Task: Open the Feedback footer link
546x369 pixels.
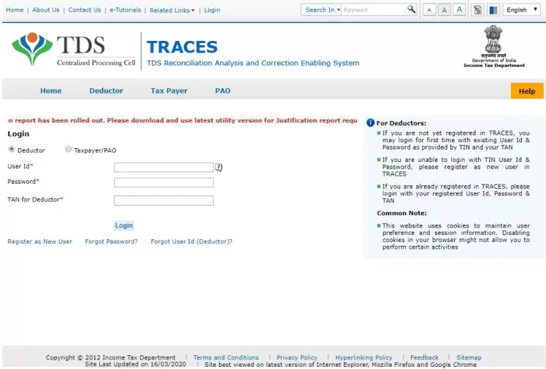Action: click(x=424, y=357)
